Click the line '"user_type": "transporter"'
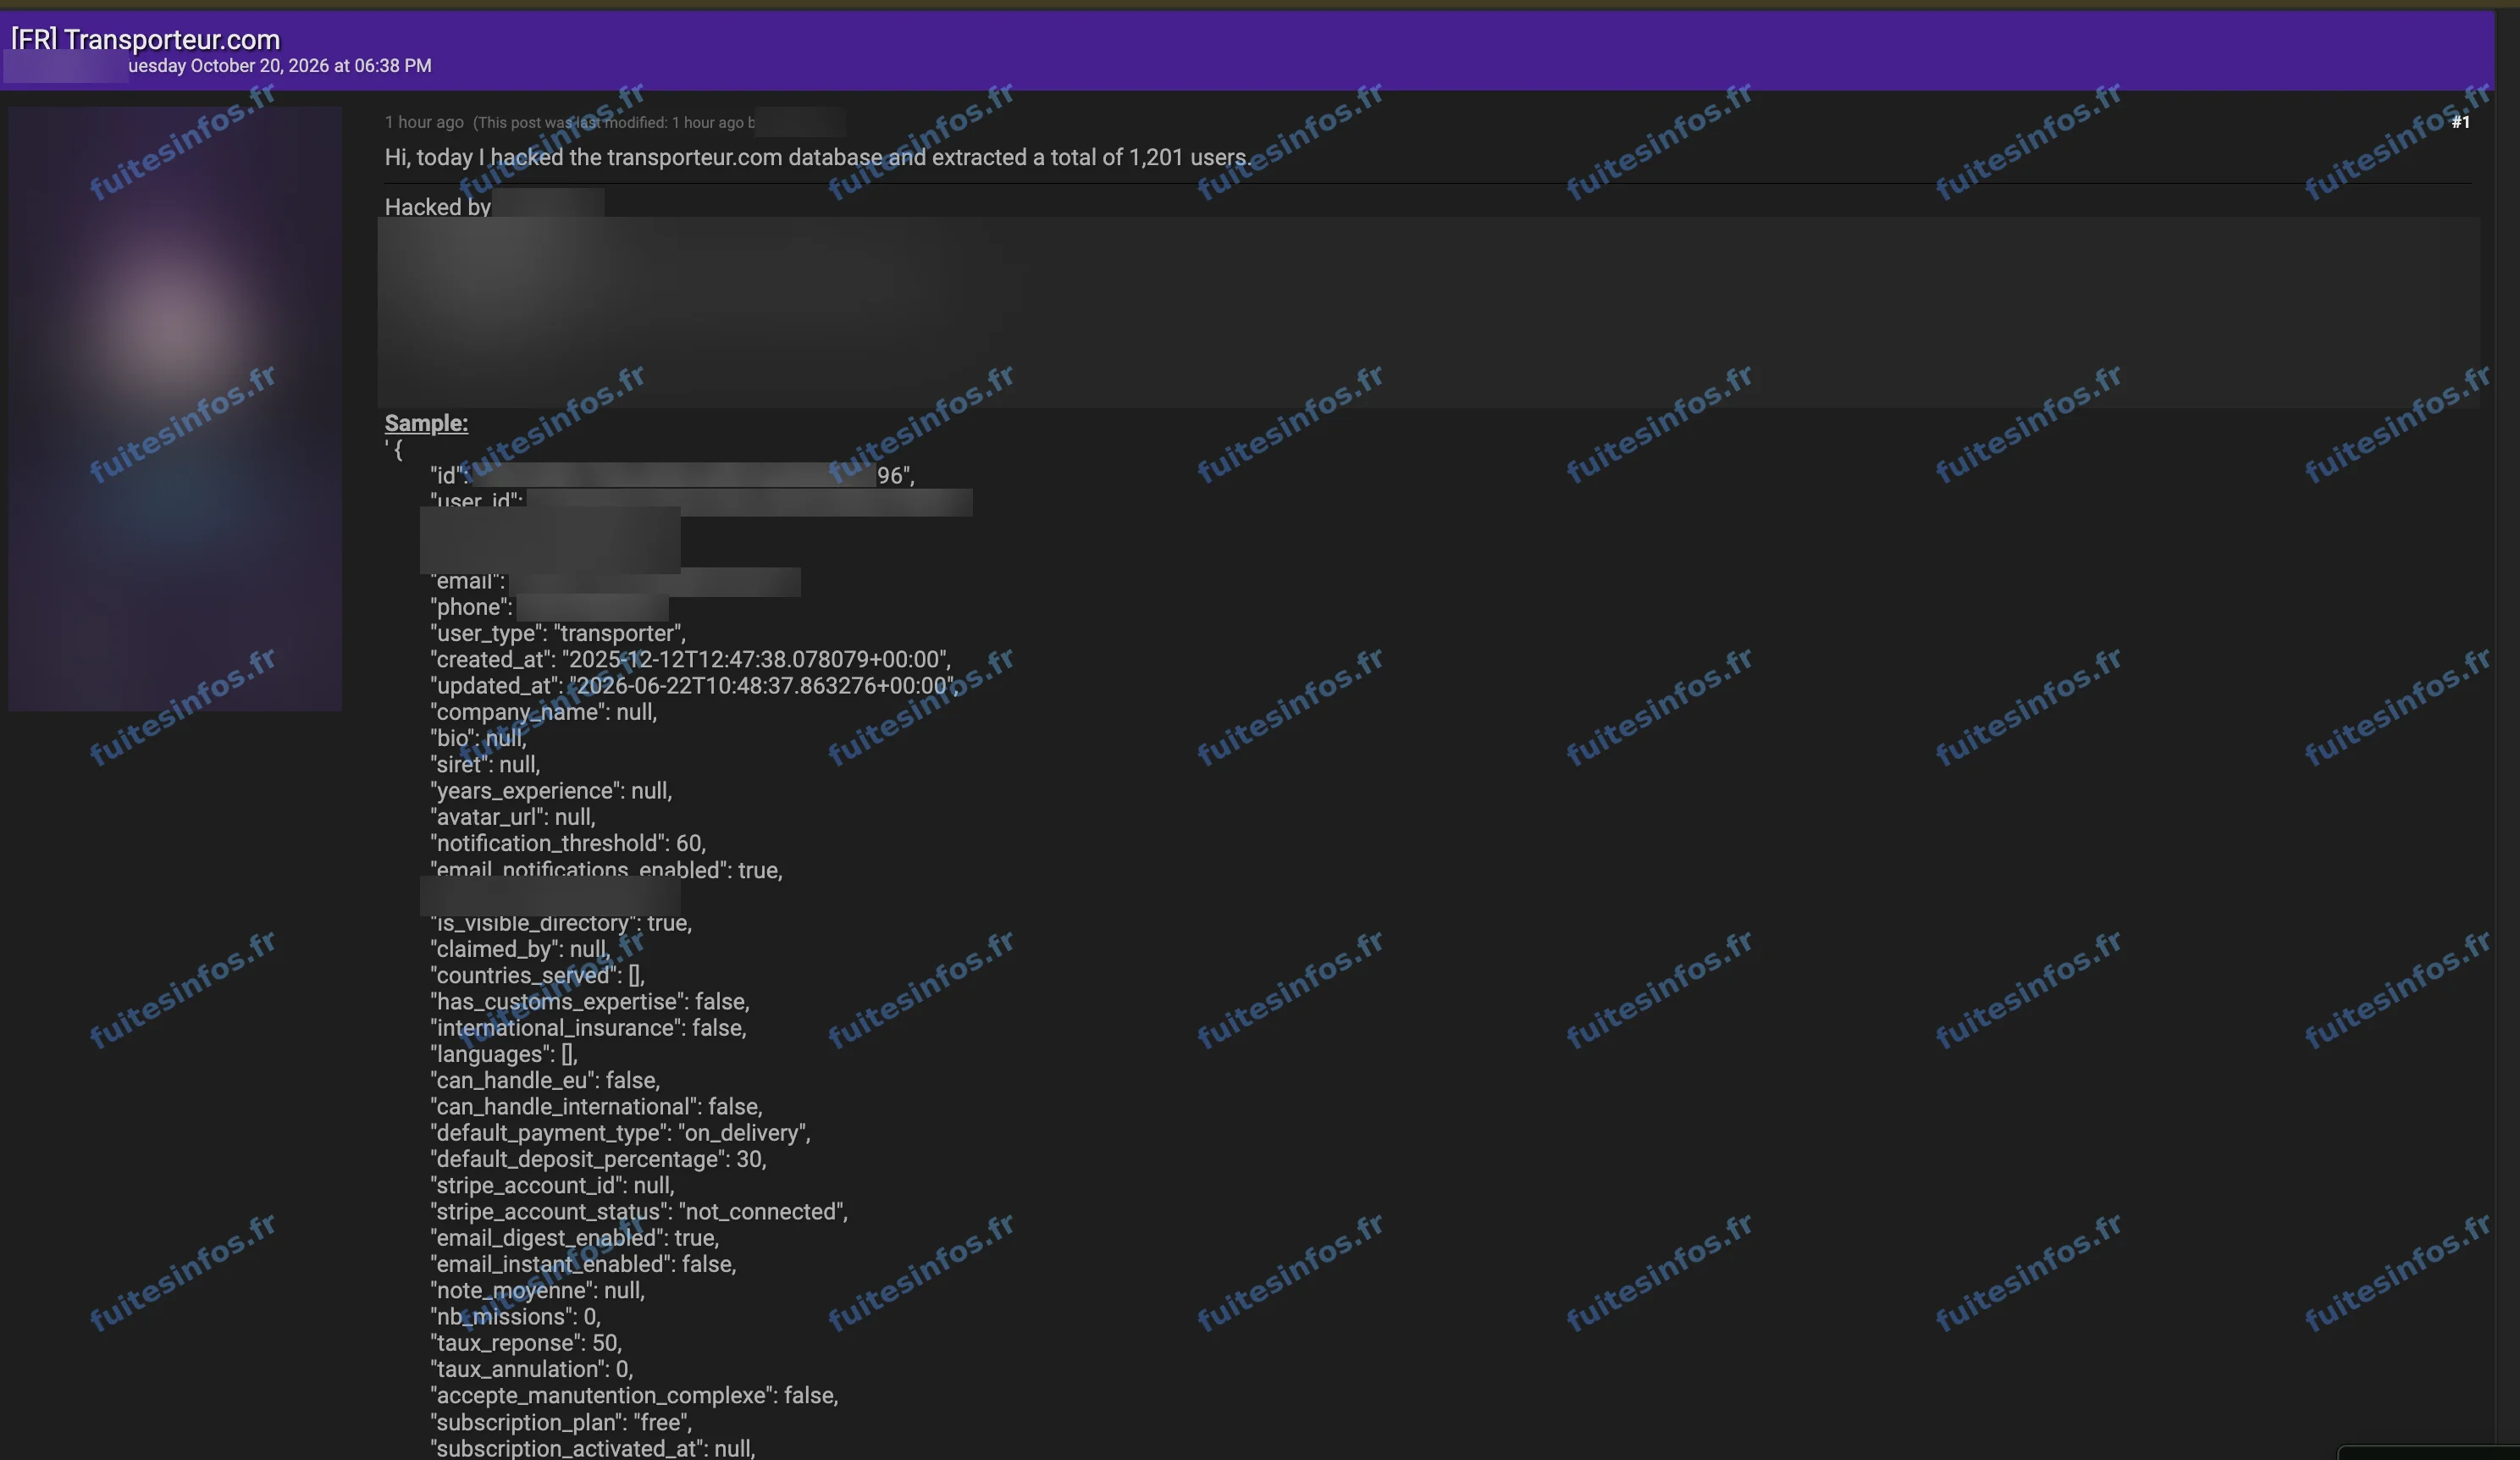 point(558,633)
